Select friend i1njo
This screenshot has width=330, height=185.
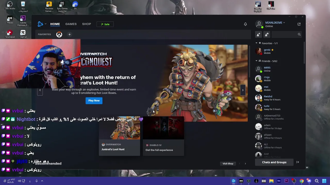tap(278, 79)
